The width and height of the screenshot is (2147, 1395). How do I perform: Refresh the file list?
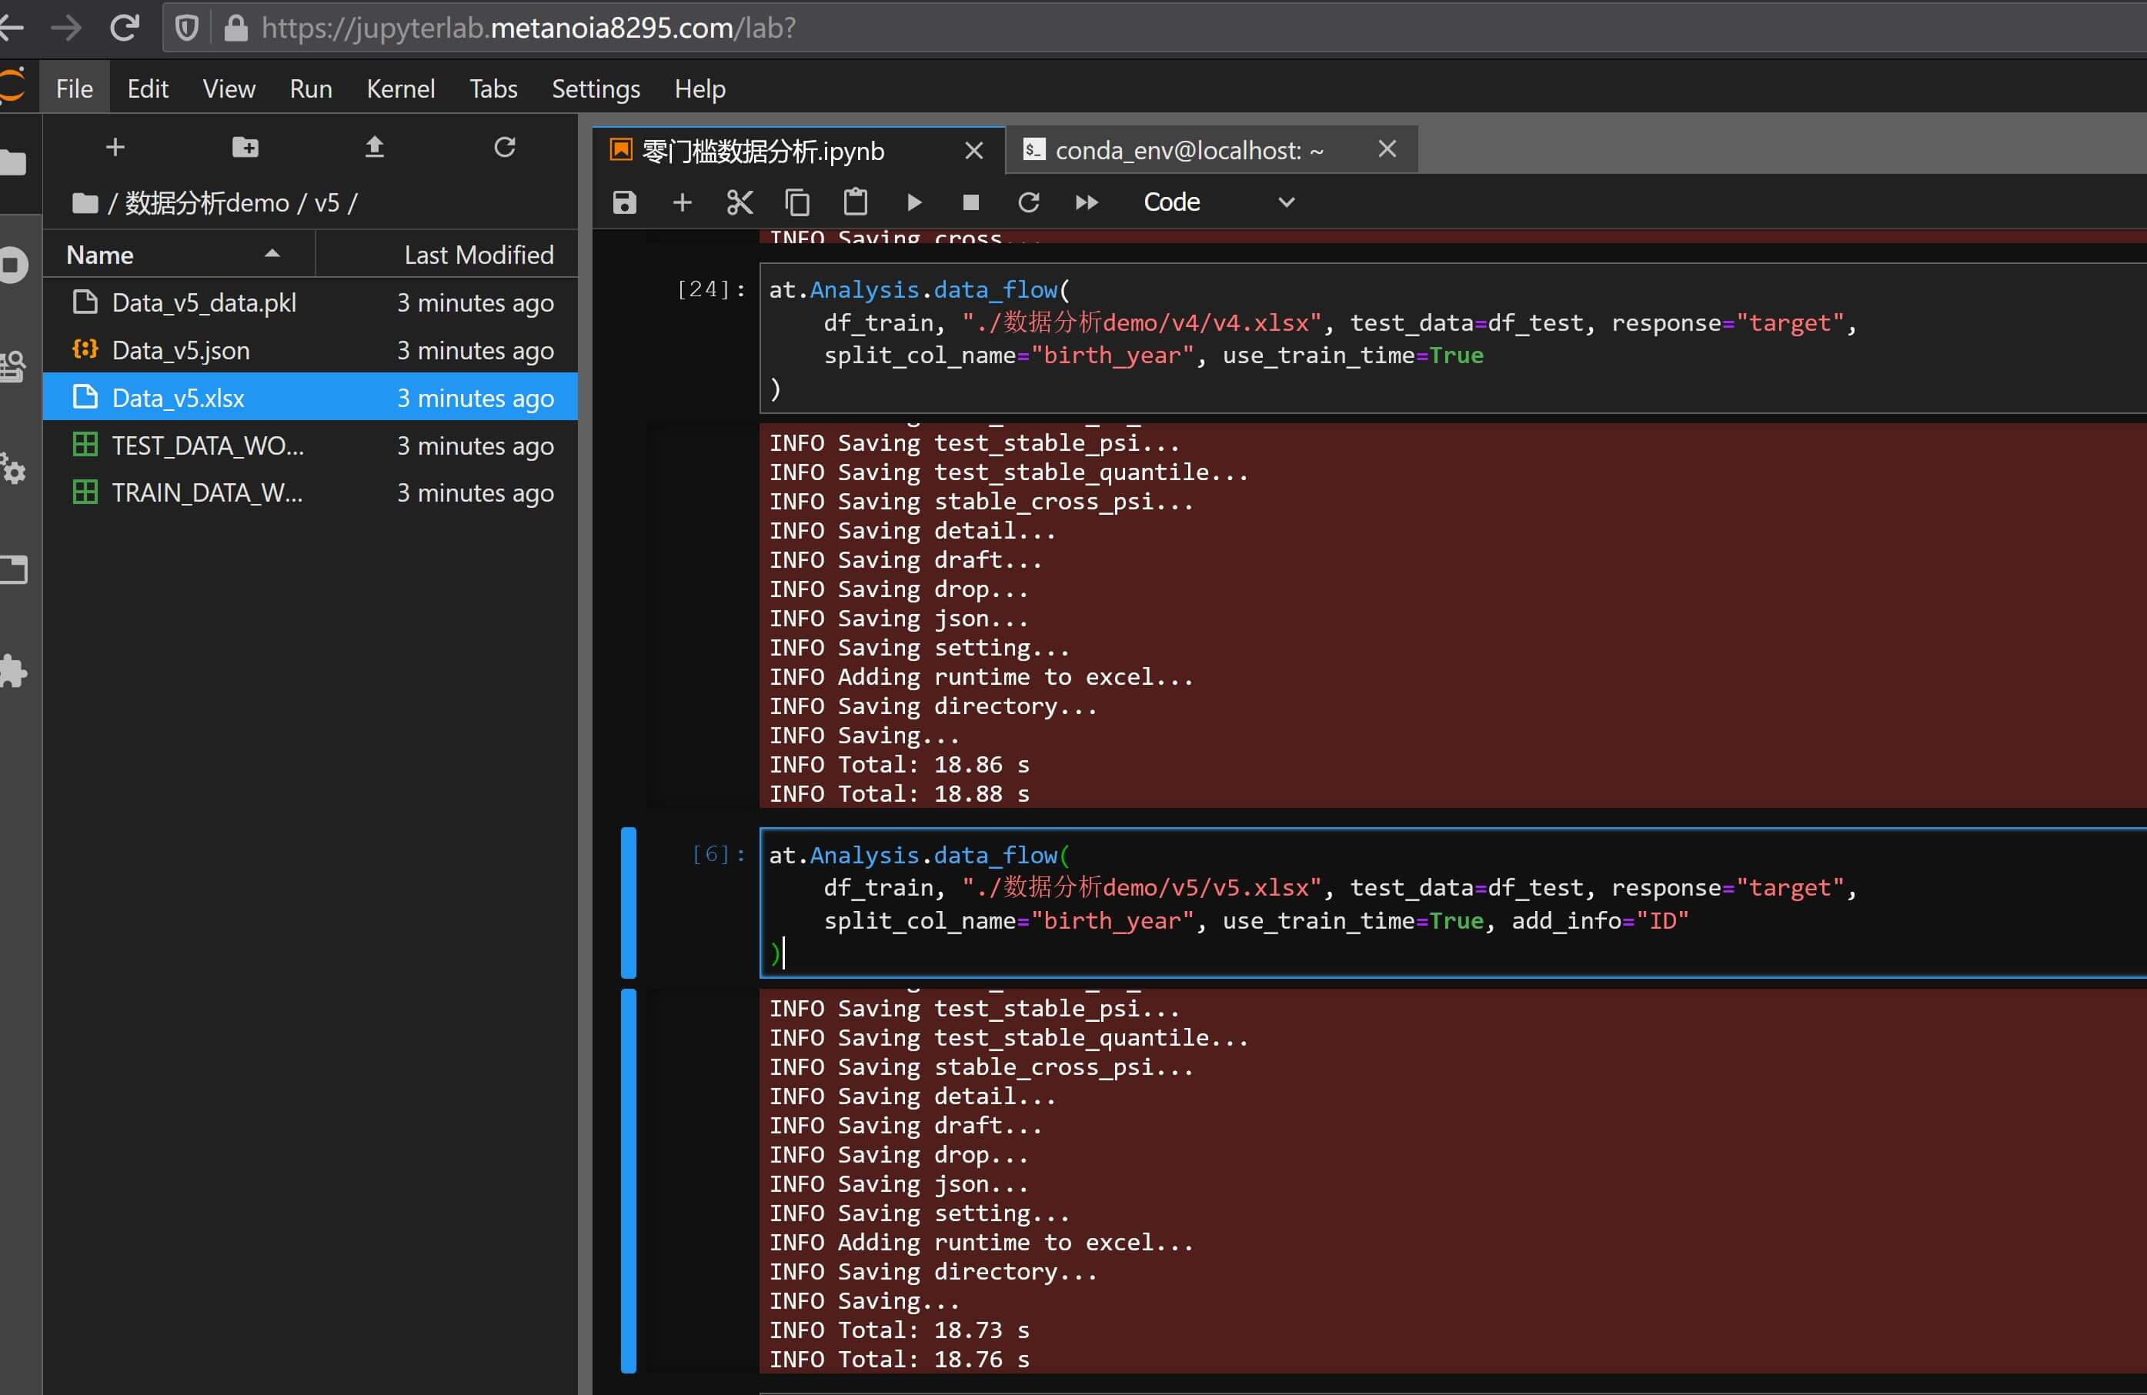504,147
